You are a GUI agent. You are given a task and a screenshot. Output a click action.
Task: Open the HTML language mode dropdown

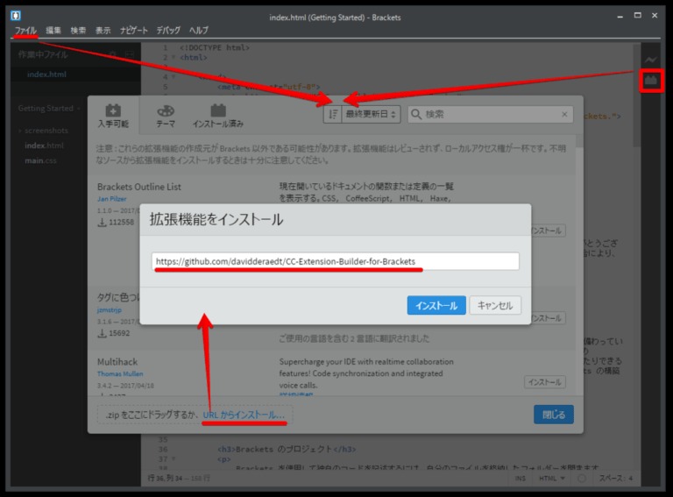552,479
